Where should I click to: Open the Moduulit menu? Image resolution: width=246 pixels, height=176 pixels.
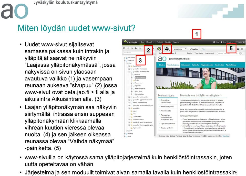click(150, 42)
